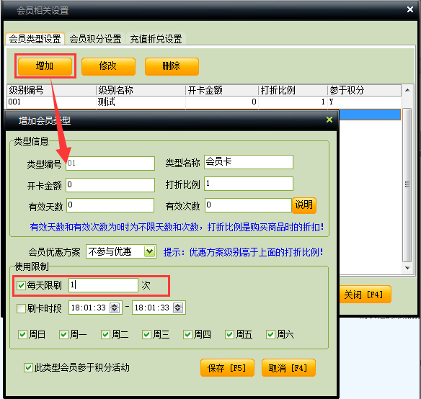421x399 pixels.
Task: Click the 取消 [F4] button
Action: tap(288, 368)
